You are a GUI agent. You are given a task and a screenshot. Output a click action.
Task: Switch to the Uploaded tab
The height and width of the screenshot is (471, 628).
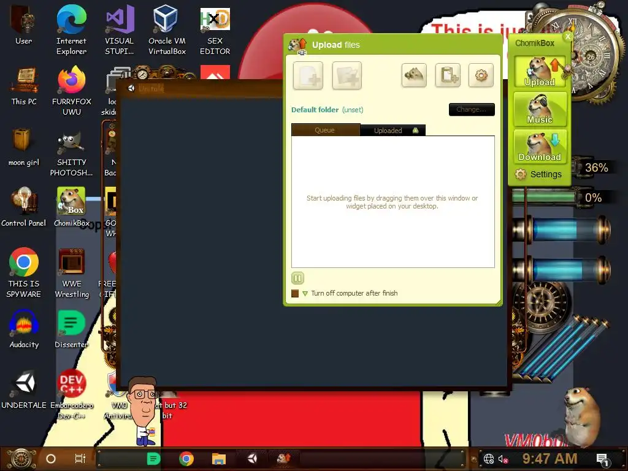coord(393,130)
